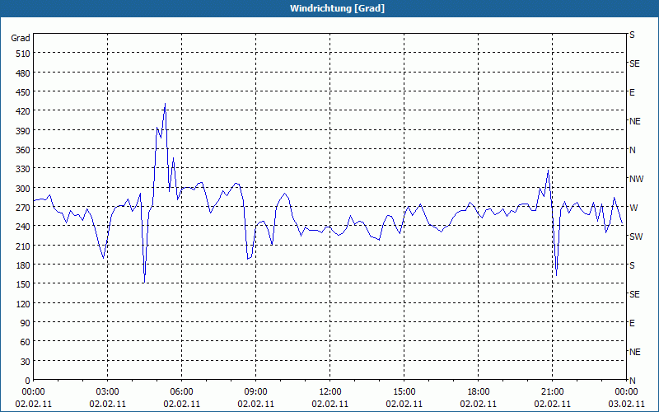The width and height of the screenshot is (659, 412).
Task: Click the SW compass label on right axis
Action: pyautogui.click(x=636, y=236)
